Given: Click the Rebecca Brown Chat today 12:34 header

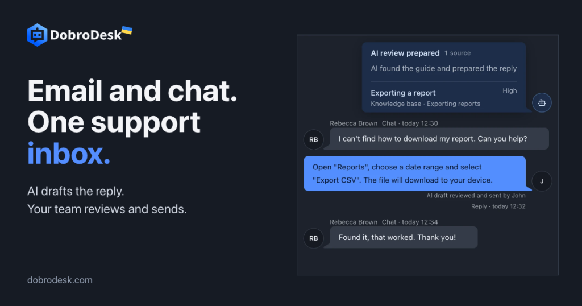Looking at the screenshot, I should click(x=384, y=222).
